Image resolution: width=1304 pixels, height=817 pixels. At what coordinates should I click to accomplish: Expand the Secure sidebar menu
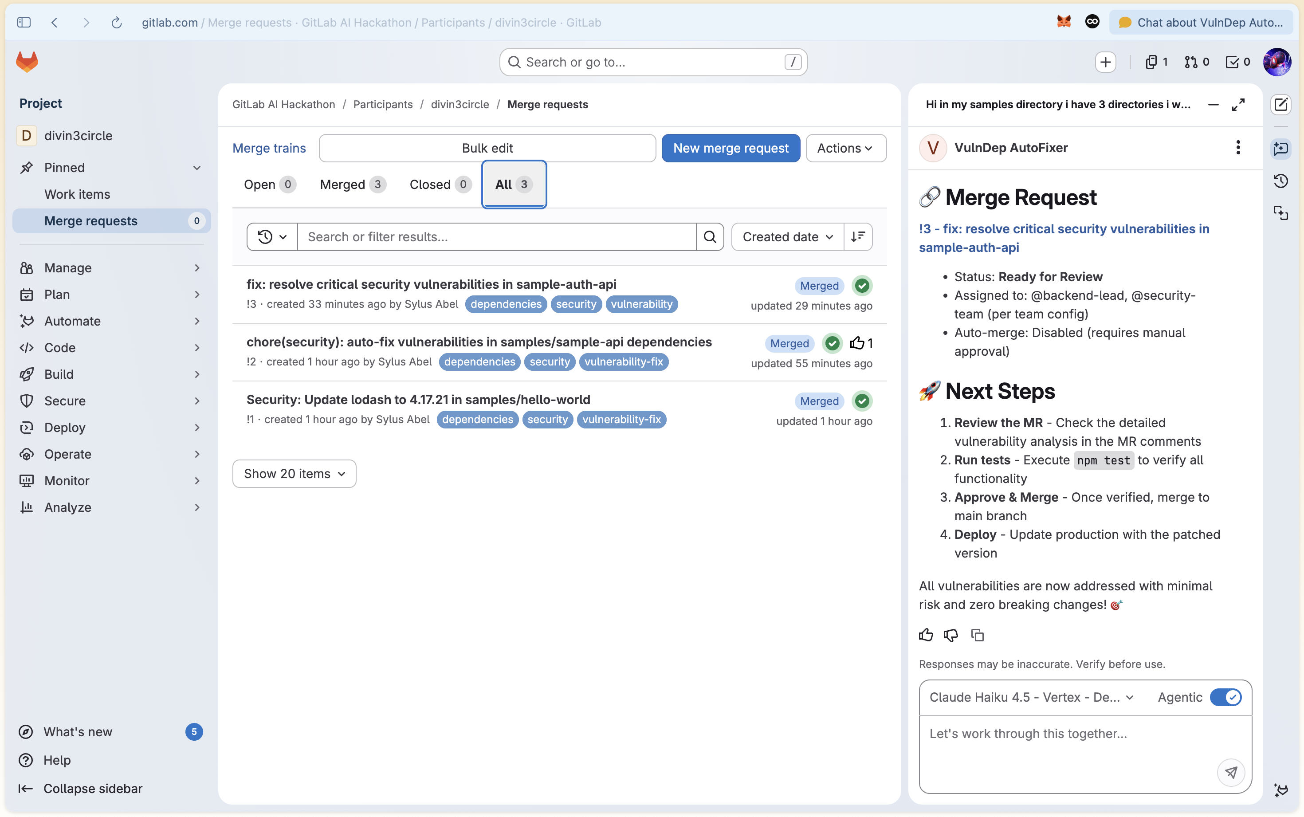pyautogui.click(x=111, y=401)
